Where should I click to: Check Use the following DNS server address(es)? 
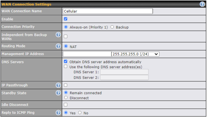[x=66, y=67]
